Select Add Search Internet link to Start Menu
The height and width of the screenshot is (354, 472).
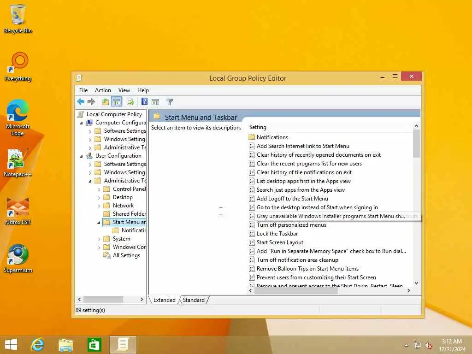[x=303, y=146]
